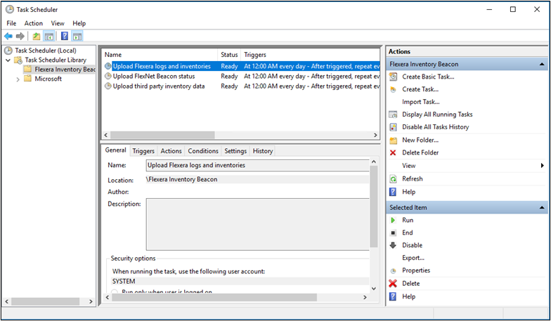Select the Upload third party inventory data task
The height and width of the screenshot is (321, 551).
(x=242, y=86)
